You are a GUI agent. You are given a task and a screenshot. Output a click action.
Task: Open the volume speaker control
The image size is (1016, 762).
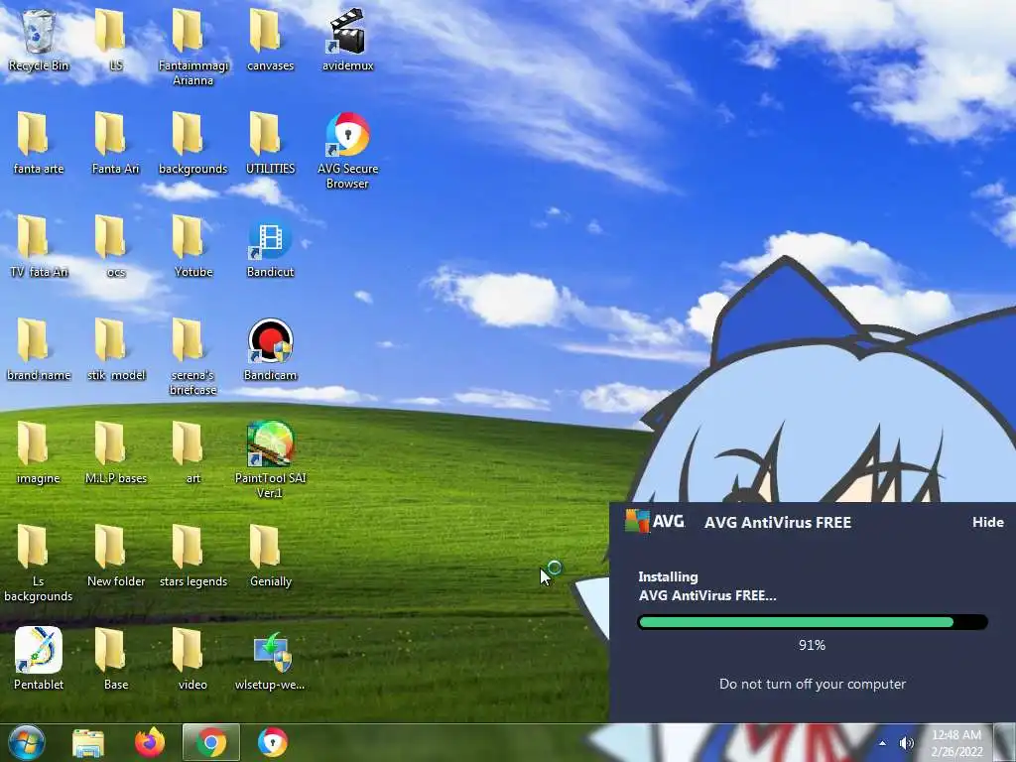906,743
